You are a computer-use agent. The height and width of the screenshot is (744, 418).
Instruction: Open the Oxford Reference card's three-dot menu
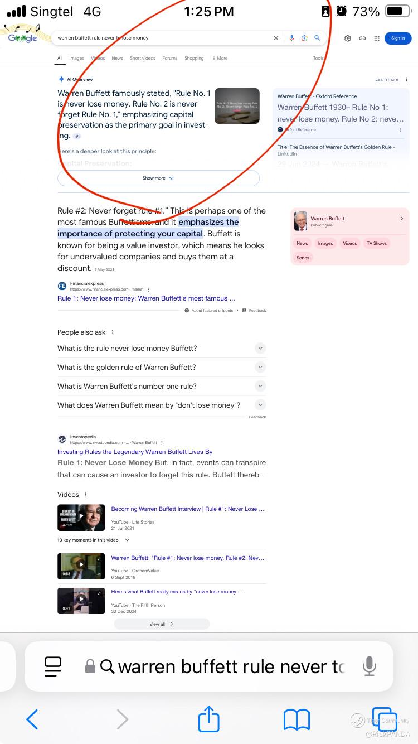tap(401, 129)
